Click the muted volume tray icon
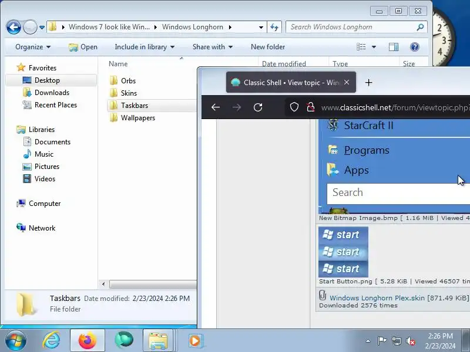This screenshot has width=470, height=352. pos(410,341)
